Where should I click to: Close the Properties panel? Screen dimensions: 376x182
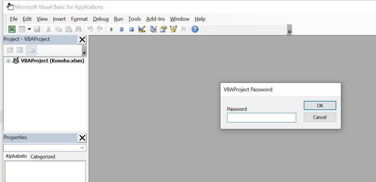82,138
